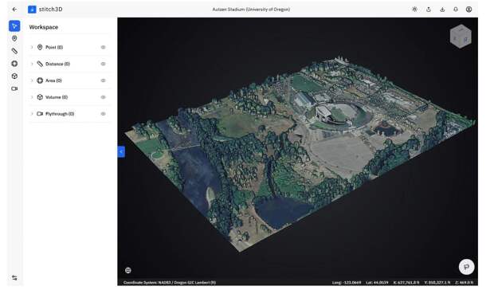This screenshot has width=494, height=298.
Task: Expand the Volume group chevron
Action: [32, 97]
